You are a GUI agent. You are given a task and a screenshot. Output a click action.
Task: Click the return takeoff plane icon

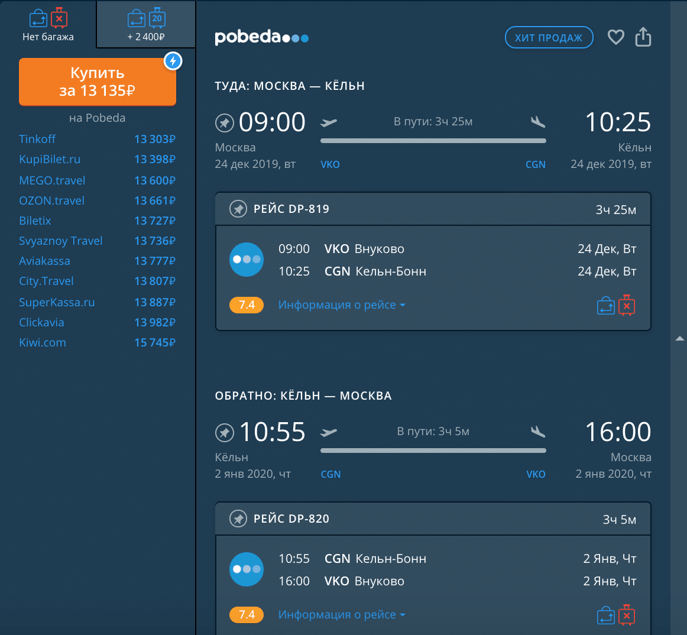coord(329,432)
